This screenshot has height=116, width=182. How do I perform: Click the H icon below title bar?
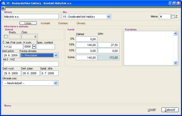[3, 8]
